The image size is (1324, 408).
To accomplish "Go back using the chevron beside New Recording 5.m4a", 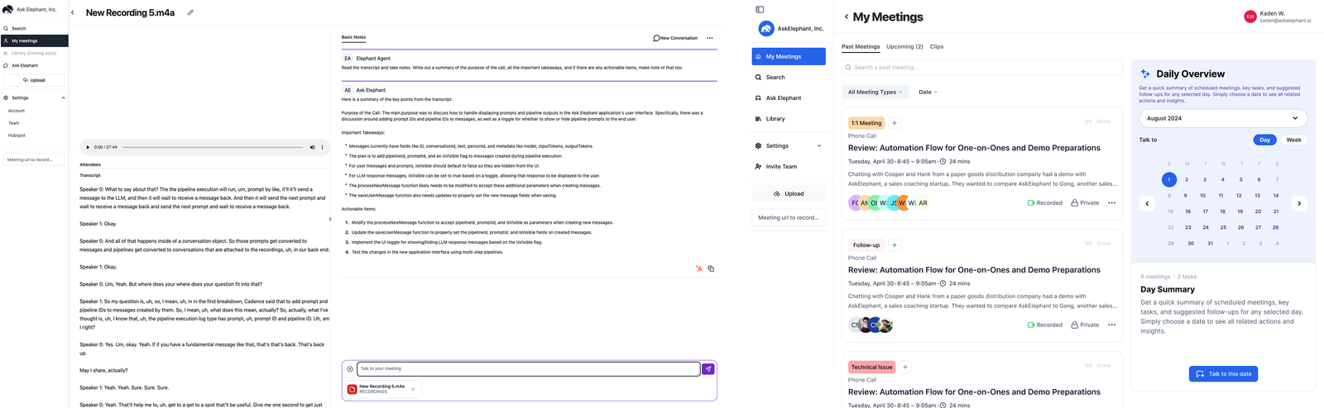I will click(x=73, y=12).
